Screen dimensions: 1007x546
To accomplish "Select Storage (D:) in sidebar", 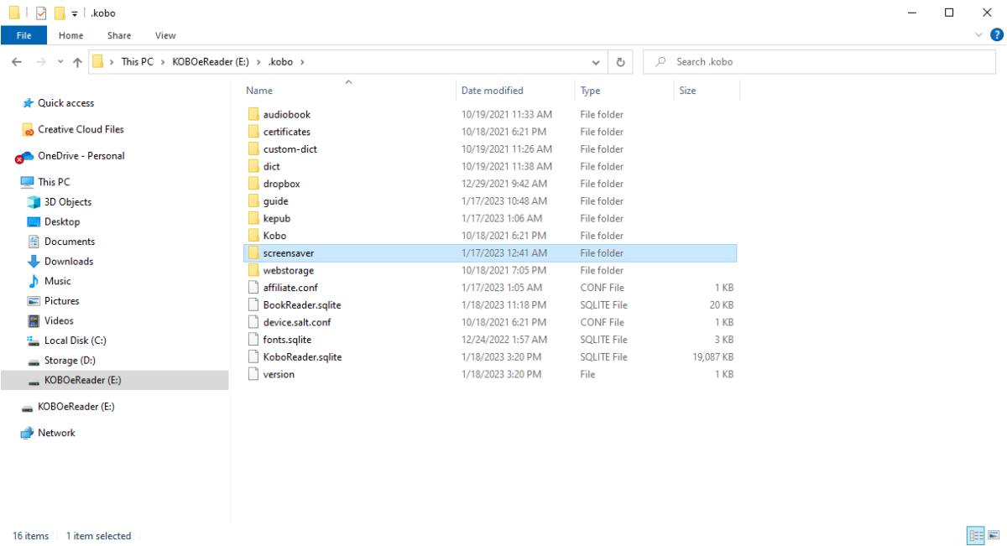I will [70, 361].
